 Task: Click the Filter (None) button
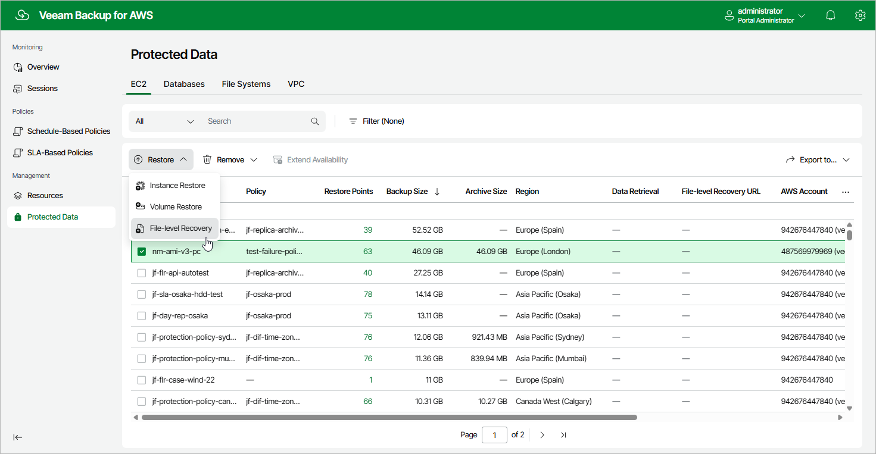376,121
